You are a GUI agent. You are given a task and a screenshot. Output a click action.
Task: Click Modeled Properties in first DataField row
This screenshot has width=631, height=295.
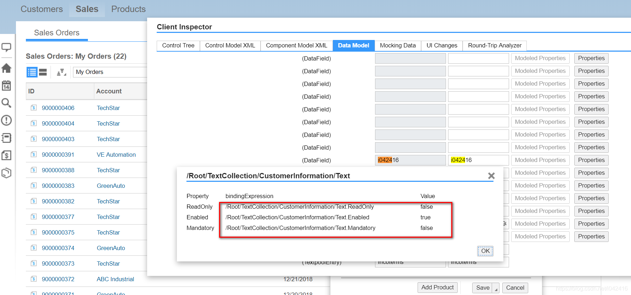[540, 58]
